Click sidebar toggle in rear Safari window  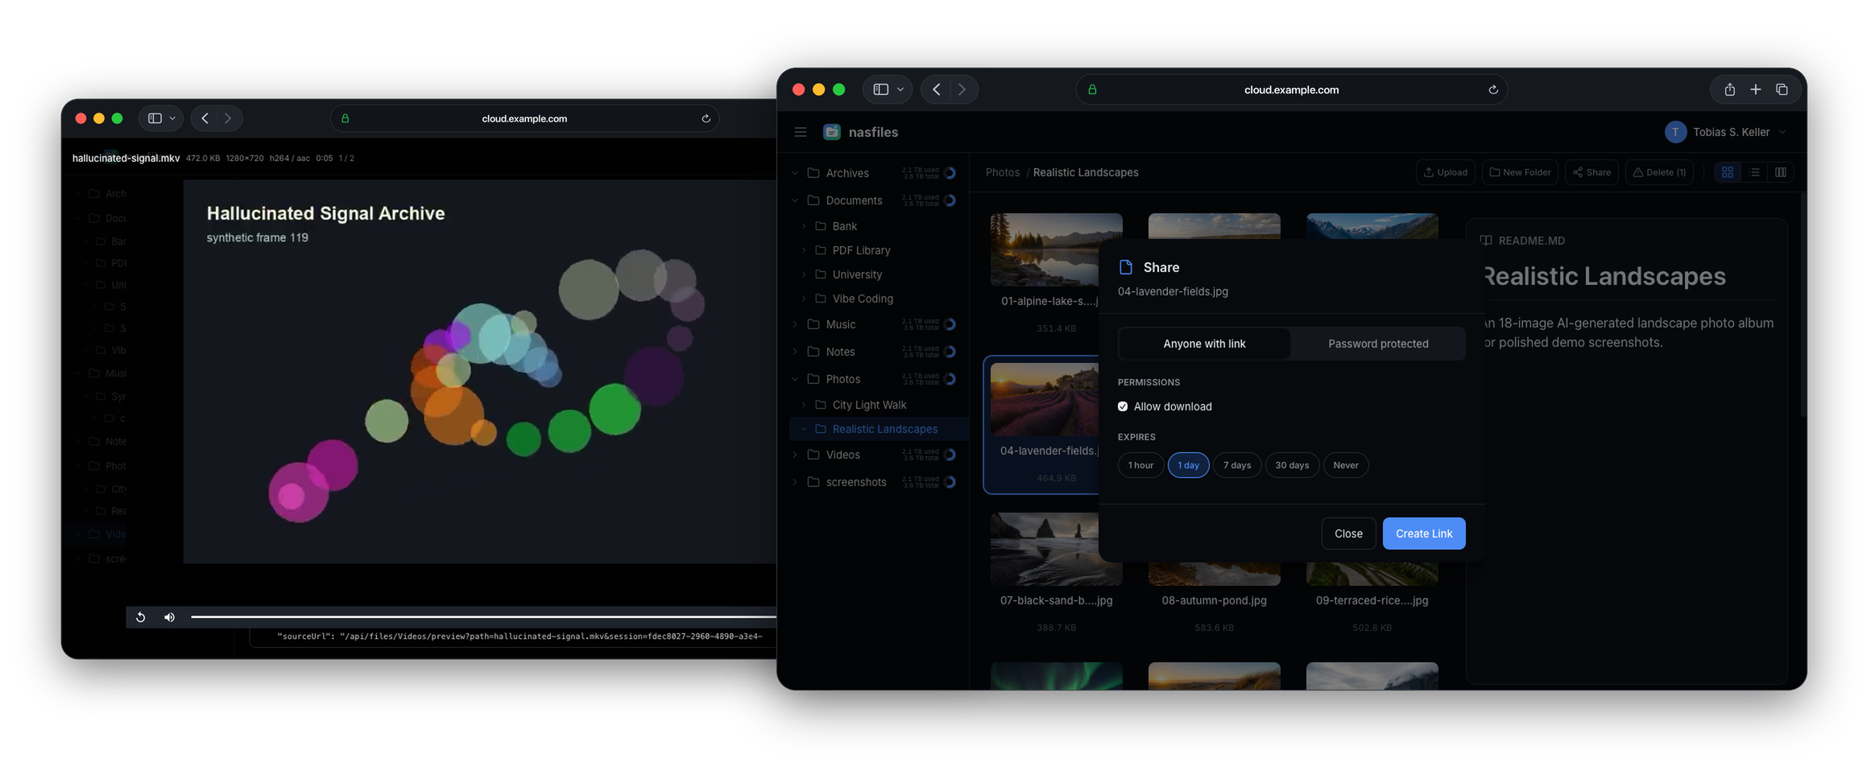(155, 118)
